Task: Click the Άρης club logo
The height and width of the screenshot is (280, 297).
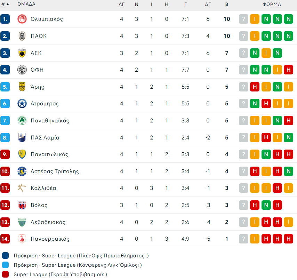Action: pyautogui.click(x=22, y=87)
